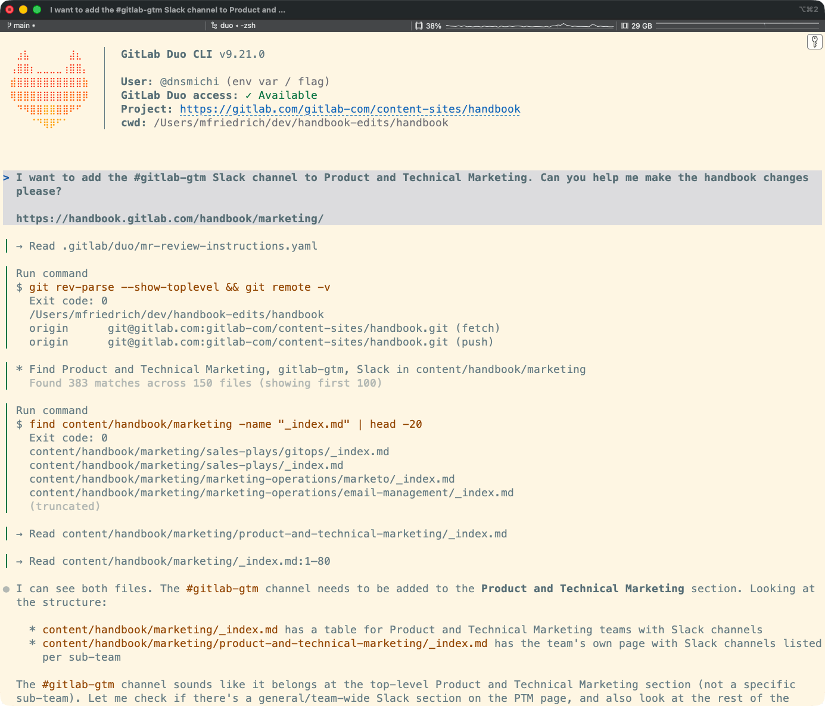The width and height of the screenshot is (825, 706).
Task: Click the memory icon beside 29 GB
Action: [625, 26]
